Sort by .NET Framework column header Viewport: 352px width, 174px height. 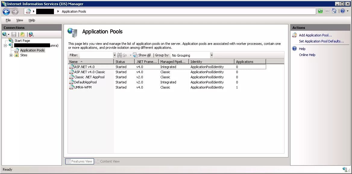(146, 62)
